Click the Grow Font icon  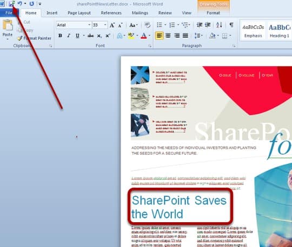point(112,25)
